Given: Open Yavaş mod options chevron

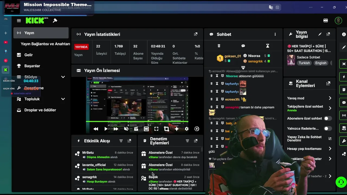Looking at the screenshot, I should [330, 98].
